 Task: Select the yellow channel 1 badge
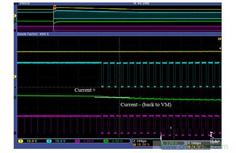coord(20,141)
